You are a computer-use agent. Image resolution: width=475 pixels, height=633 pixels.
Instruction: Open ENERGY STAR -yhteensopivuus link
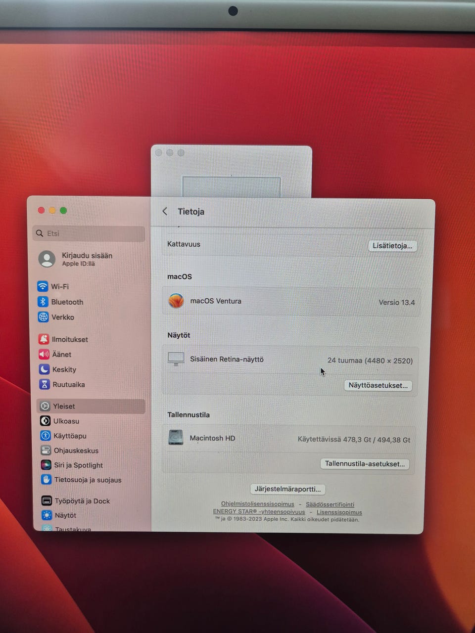[259, 512]
